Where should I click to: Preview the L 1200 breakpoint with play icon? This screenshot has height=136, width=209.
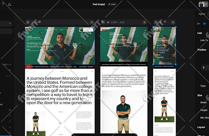(28, 22)
